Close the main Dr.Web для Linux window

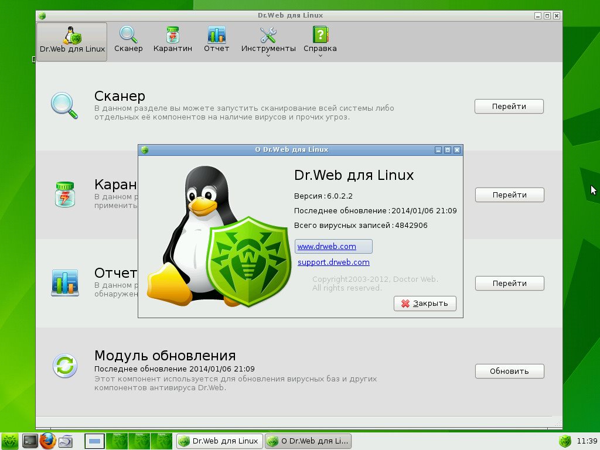pyautogui.click(x=557, y=16)
